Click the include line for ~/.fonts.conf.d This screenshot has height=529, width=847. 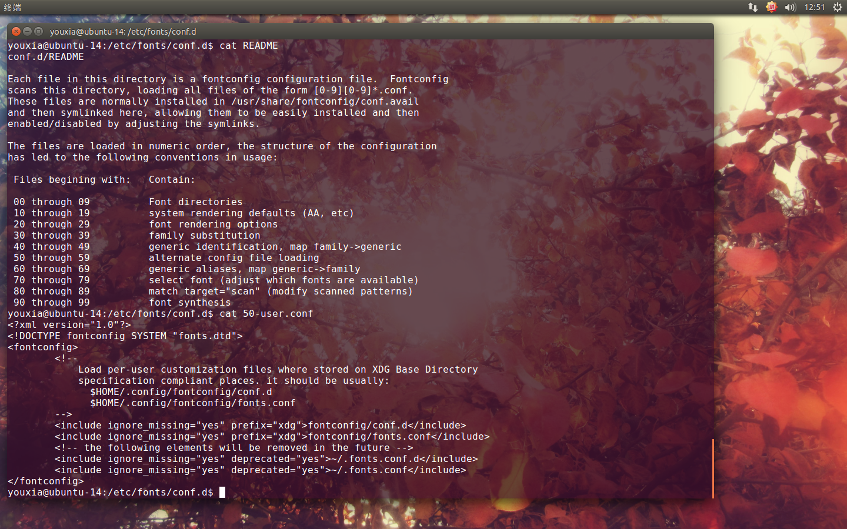[x=266, y=458]
